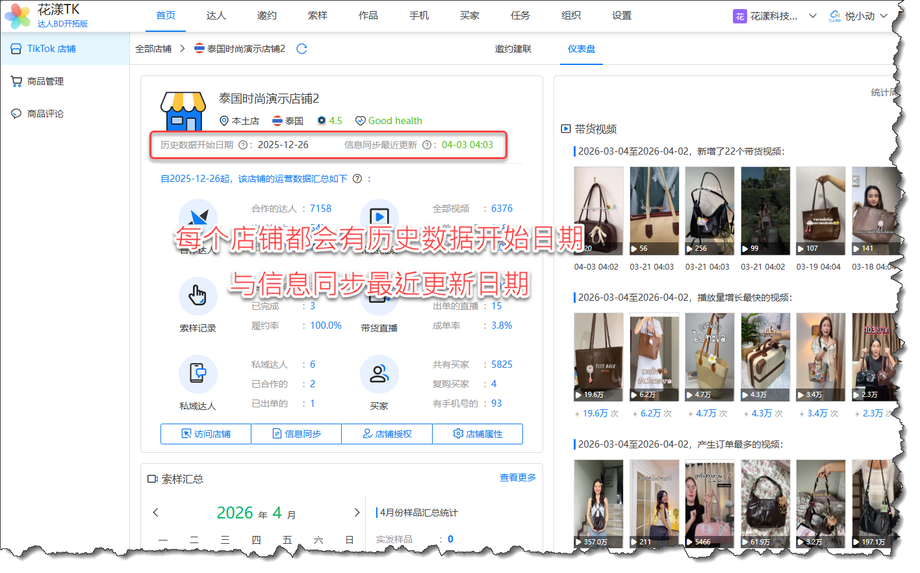Click the refresh icon next to 泰国时尚演示店铺2
The image size is (920, 573).
(x=301, y=49)
